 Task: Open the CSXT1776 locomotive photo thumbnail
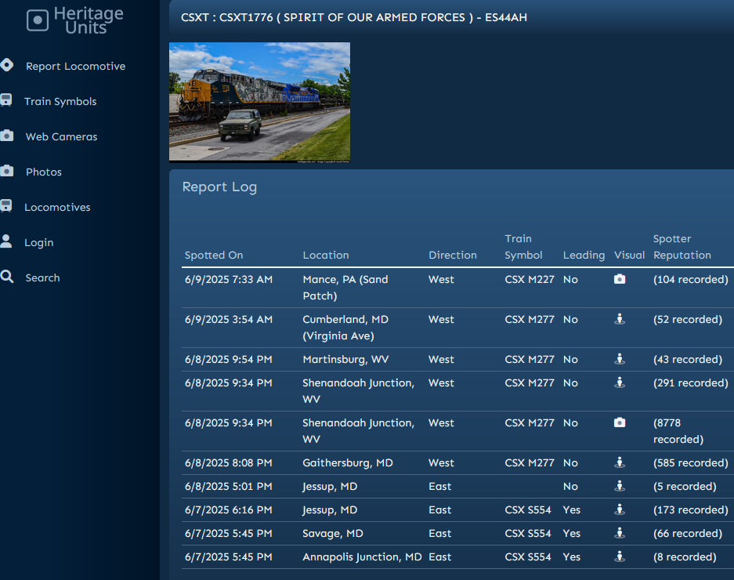[259, 103]
